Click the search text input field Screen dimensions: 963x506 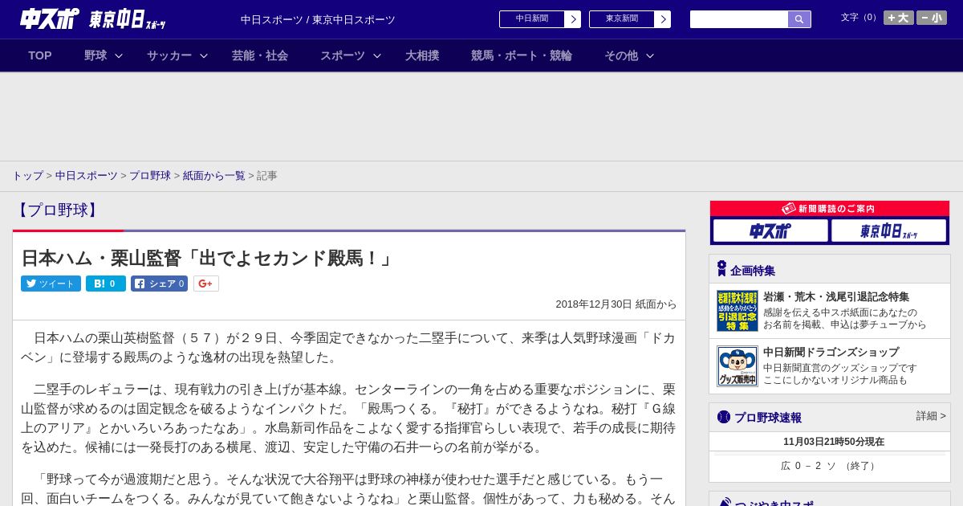click(x=739, y=19)
